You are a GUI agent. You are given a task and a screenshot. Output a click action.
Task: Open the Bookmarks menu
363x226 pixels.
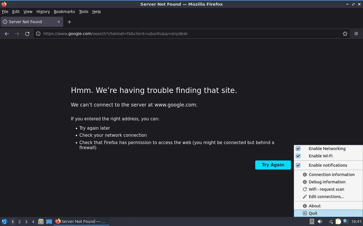64,12
